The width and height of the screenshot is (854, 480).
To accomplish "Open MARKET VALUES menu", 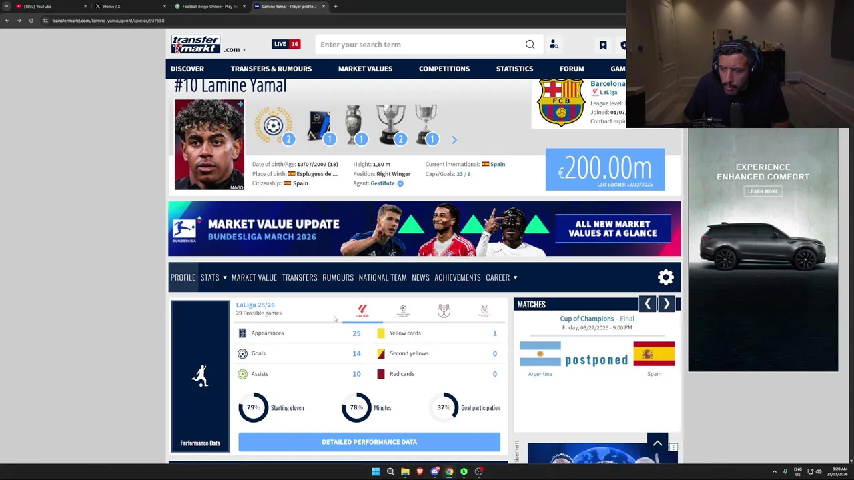I will tap(365, 69).
